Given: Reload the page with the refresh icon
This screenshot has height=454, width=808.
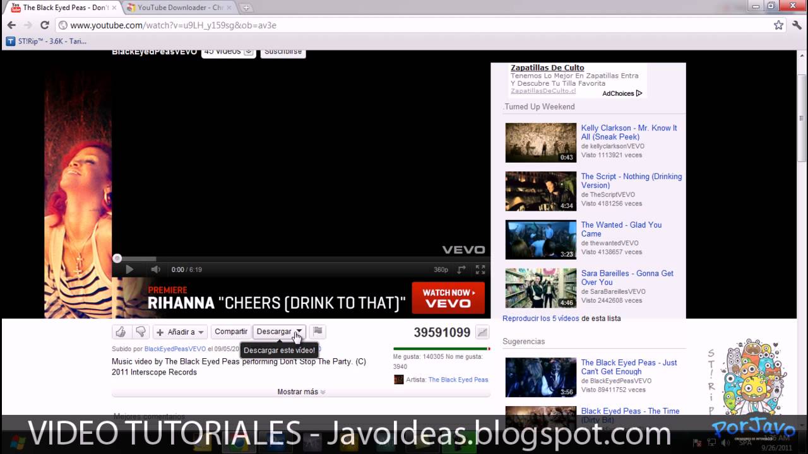Looking at the screenshot, I should tap(44, 25).
